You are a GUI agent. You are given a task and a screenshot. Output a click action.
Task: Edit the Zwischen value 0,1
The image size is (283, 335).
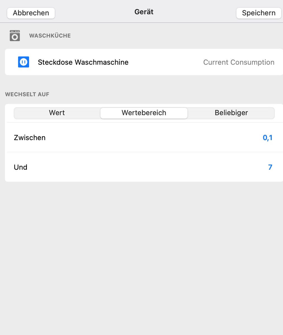(x=267, y=138)
